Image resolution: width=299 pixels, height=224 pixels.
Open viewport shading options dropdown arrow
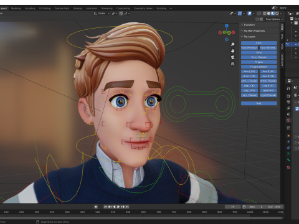[281, 13]
